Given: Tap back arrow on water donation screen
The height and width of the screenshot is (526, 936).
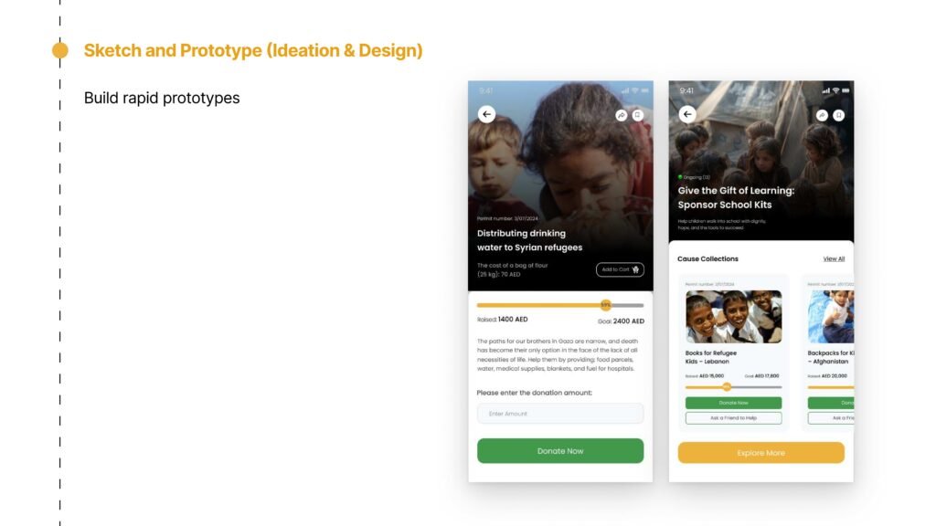Looking at the screenshot, I should tap(487, 114).
